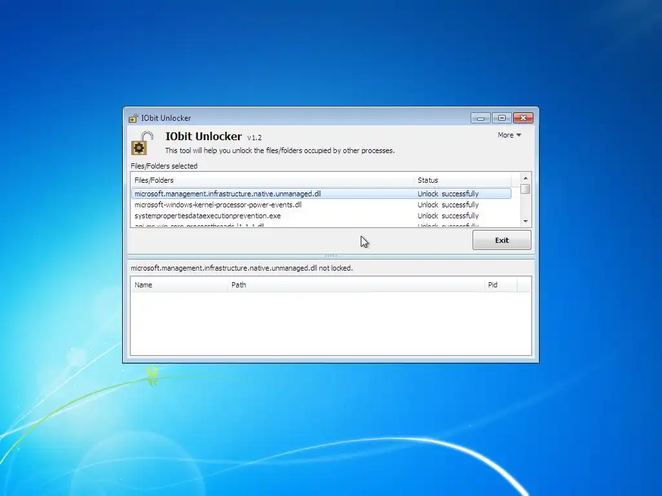Maximize the IObit Unlocker window
The image size is (662, 496).
click(502, 118)
